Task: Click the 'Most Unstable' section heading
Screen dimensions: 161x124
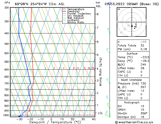Action: pyautogui.click(x=131, y=80)
